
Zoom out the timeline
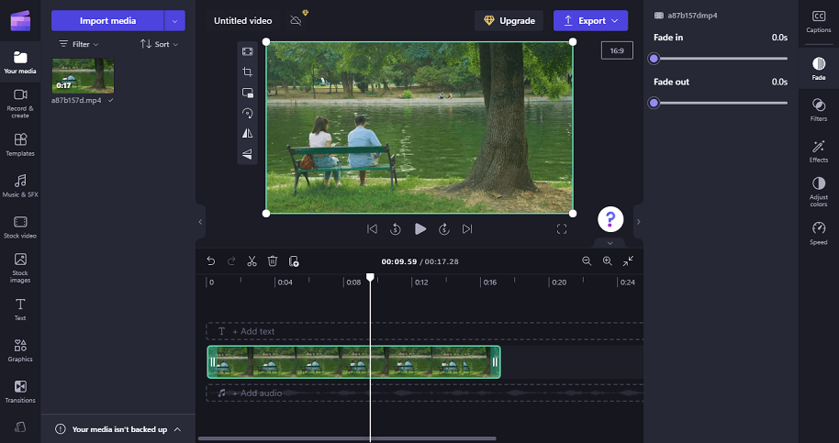pyautogui.click(x=587, y=261)
